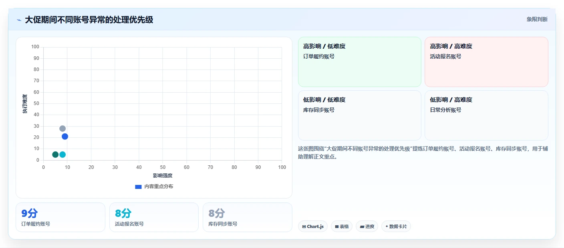
Task: Click the 数据卡片 tag
Action: [x=396, y=226]
